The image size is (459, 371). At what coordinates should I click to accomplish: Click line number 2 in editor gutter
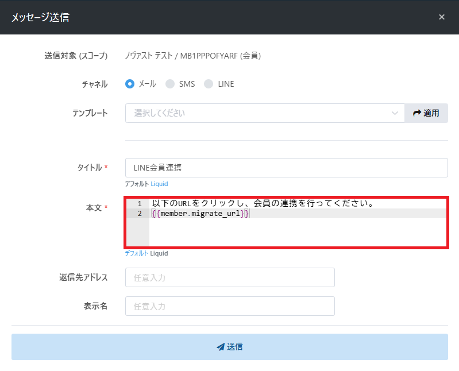tap(139, 214)
